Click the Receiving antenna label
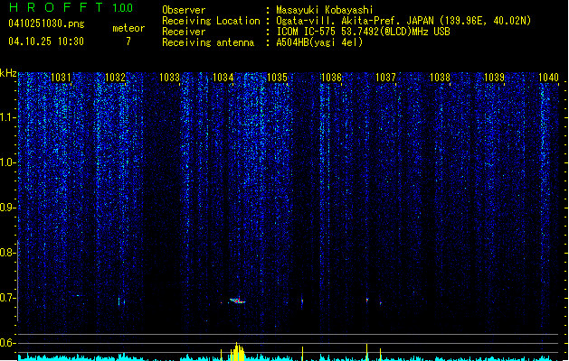The height and width of the screenshot is (361, 569). [208, 42]
